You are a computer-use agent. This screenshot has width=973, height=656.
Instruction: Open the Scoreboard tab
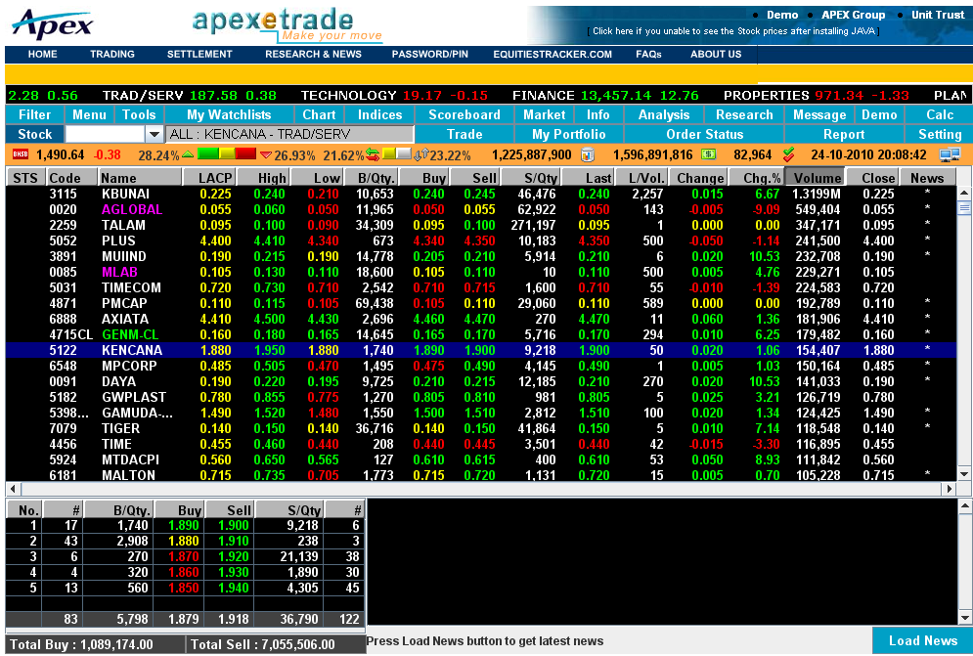point(464,114)
